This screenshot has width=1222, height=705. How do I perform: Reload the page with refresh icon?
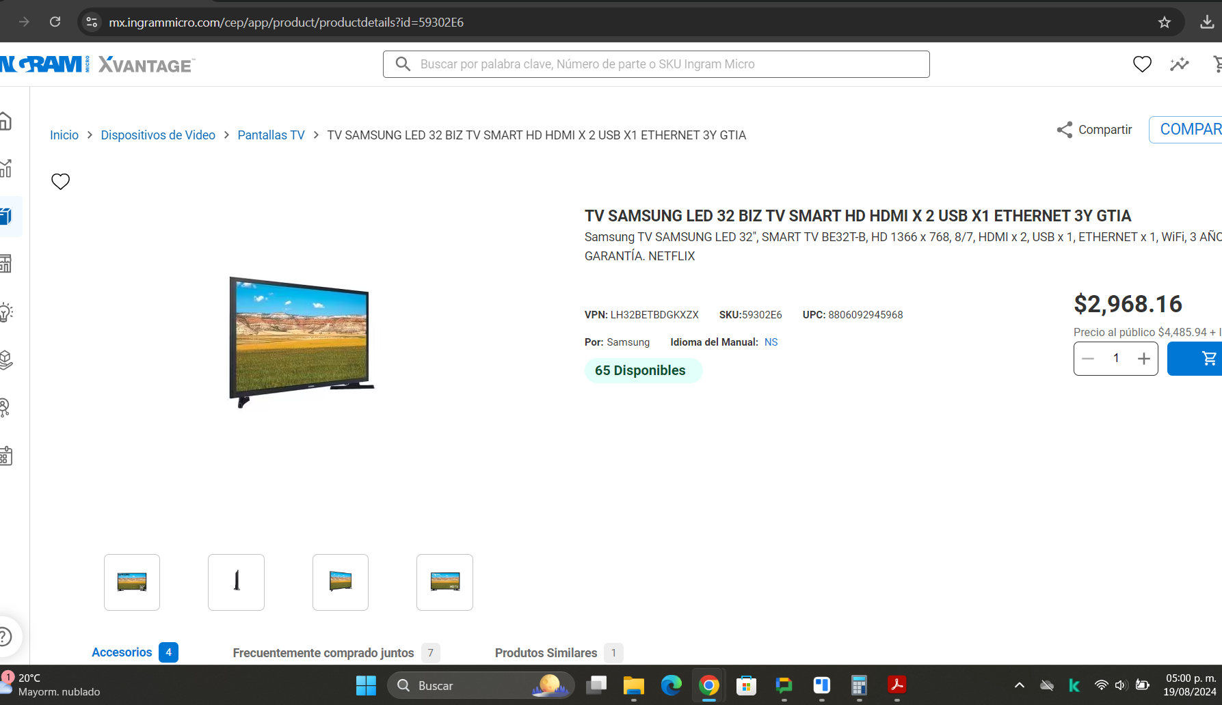[55, 22]
